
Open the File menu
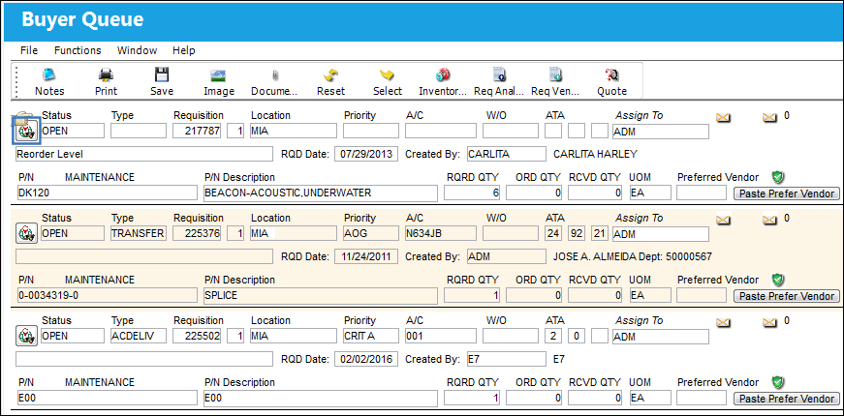click(x=29, y=50)
